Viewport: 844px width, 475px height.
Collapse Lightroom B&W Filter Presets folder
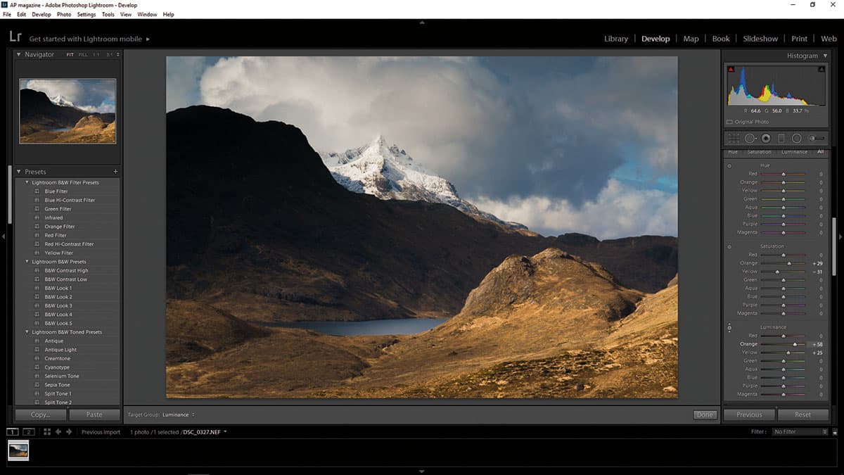coord(27,182)
